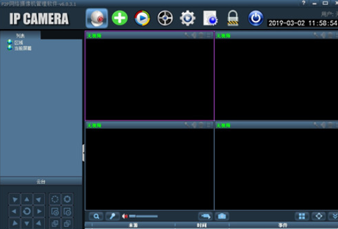Click the padlock lock-screen icon
The height and width of the screenshot is (229, 338).
pos(233,18)
